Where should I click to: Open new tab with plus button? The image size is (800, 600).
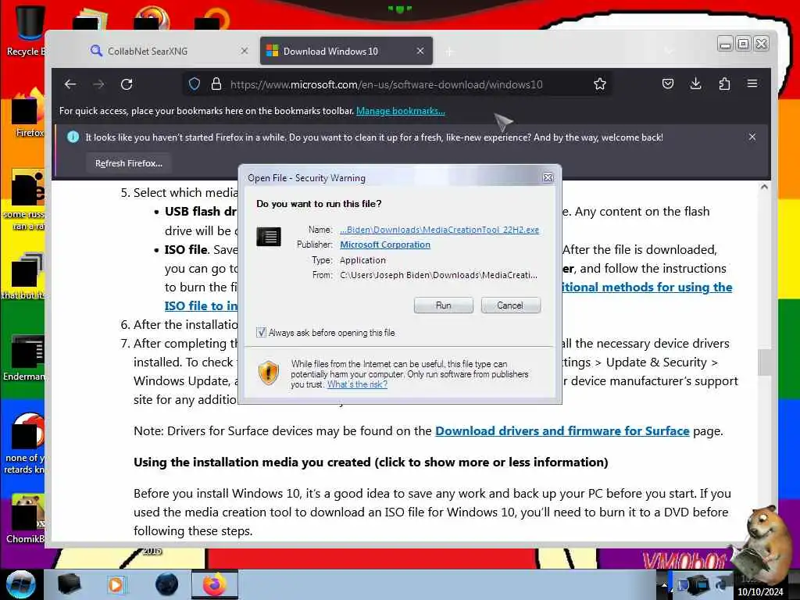tap(449, 52)
